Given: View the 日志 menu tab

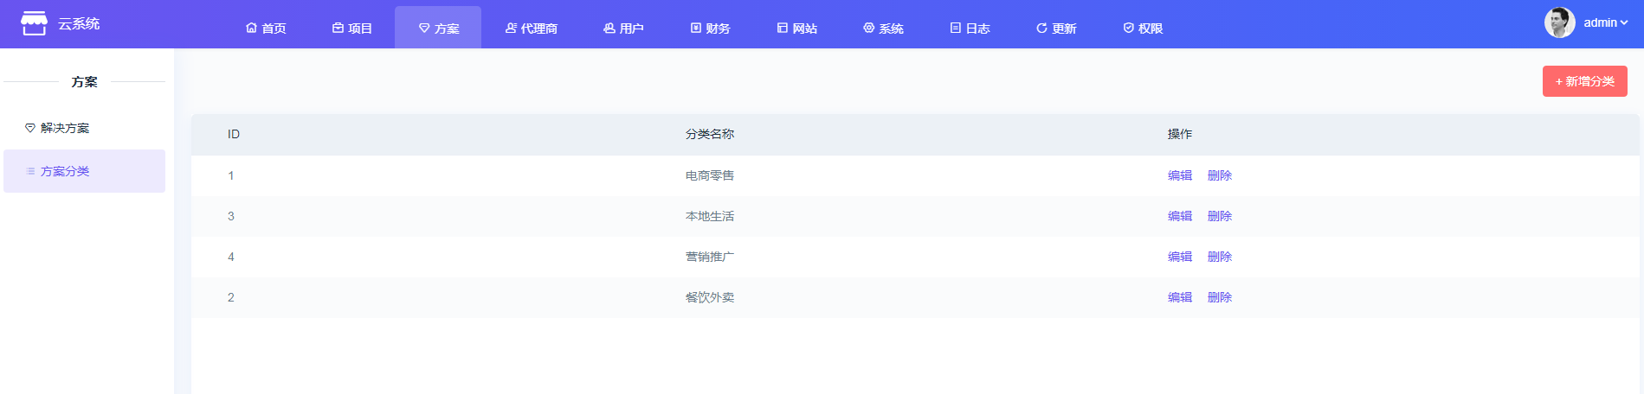Looking at the screenshot, I should click(970, 28).
